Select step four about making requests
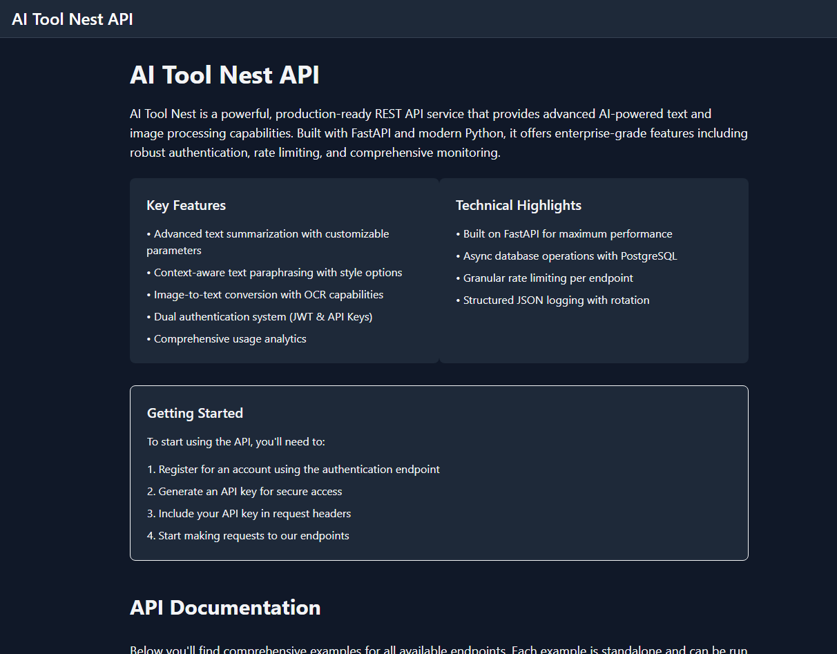The height and width of the screenshot is (654, 837). pos(248,535)
